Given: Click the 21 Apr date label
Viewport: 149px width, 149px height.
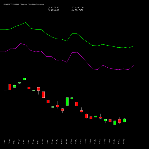Looking at the screenshot, I should (24, 142).
